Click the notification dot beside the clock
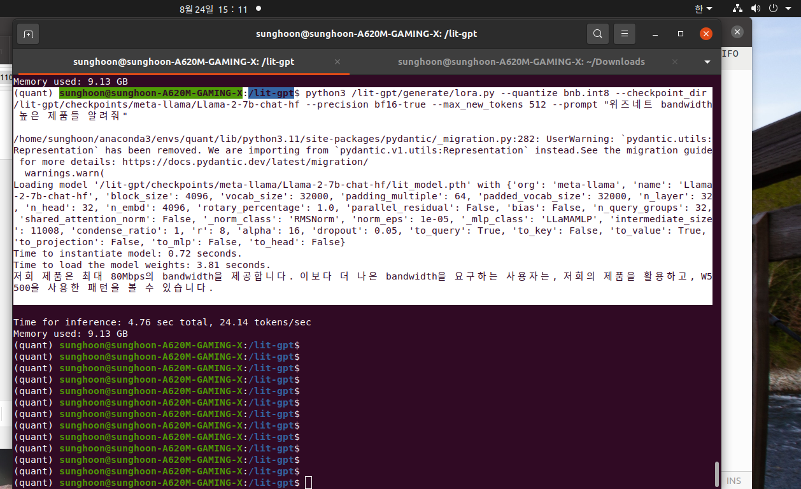Viewport: 801px width, 489px height. [x=258, y=9]
